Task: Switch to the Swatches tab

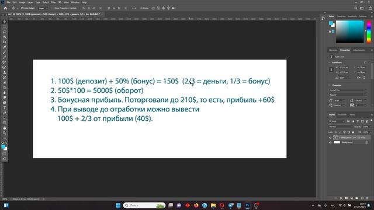Action: (x=341, y=16)
